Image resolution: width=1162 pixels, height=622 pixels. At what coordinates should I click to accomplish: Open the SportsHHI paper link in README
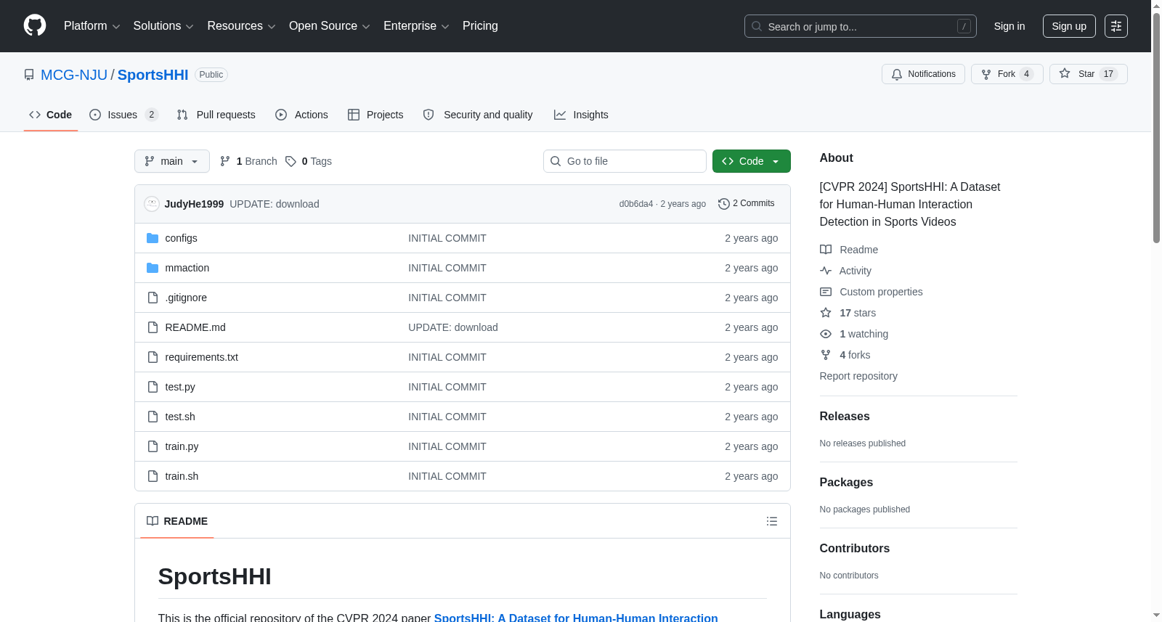pos(576,618)
